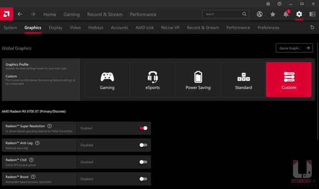319x189 pixels.
Task: Click the vertical scrollbar
Action: tap(318, 91)
